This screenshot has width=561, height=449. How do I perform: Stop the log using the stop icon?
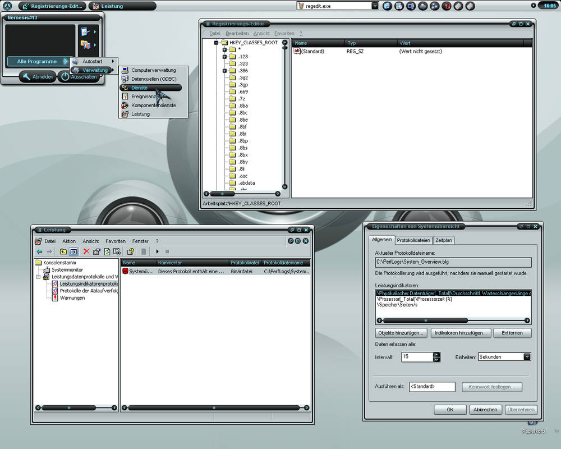point(168,251)
